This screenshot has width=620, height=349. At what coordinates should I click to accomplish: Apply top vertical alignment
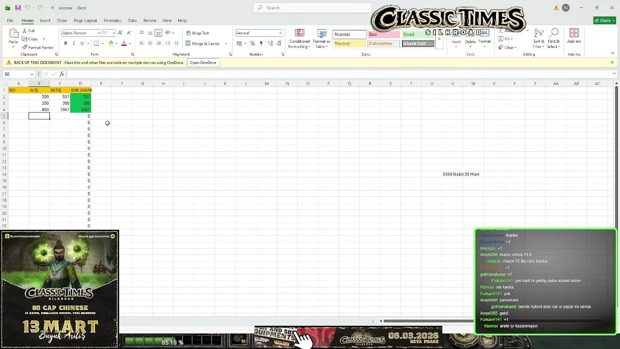click(x=141, y=33)
